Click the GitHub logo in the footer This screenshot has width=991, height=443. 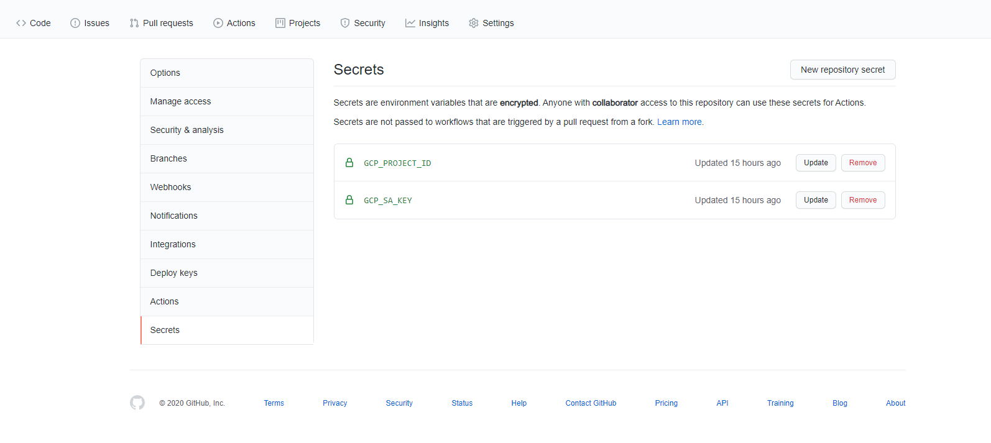pos(137,403)
